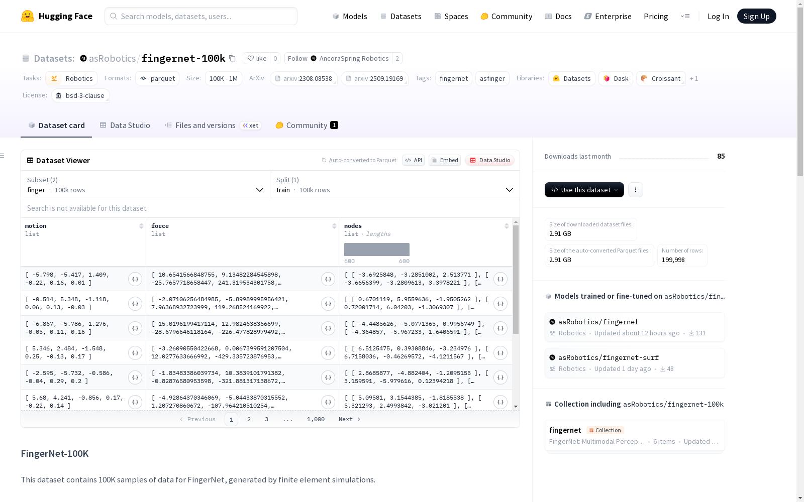Viewport: 804px width, 502px height.
Task: Open the fingernet collection
Action: 635,435
